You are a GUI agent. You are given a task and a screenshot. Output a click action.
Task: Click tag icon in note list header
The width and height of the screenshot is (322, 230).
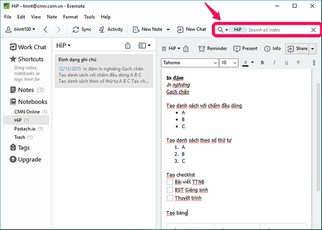128,46
